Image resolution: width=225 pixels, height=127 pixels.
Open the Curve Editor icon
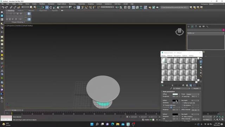(x=137, y=7)
